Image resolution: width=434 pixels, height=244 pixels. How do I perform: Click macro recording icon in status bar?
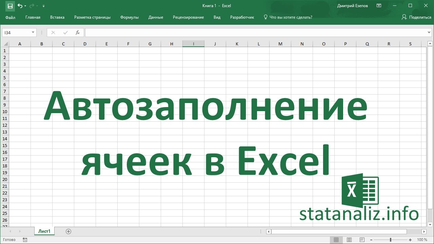point(25,240)
